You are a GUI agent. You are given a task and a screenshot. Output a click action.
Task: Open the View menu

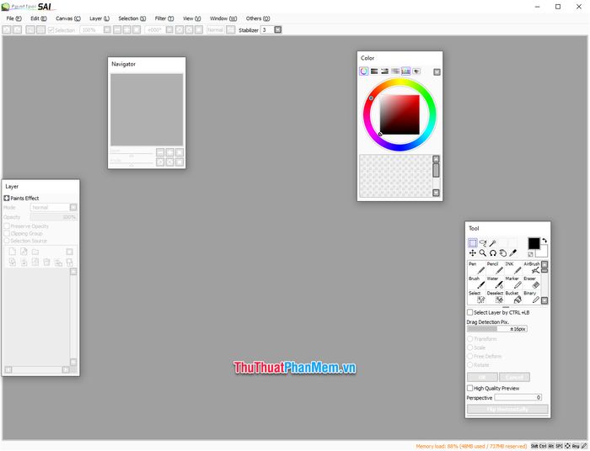[192, 19]
